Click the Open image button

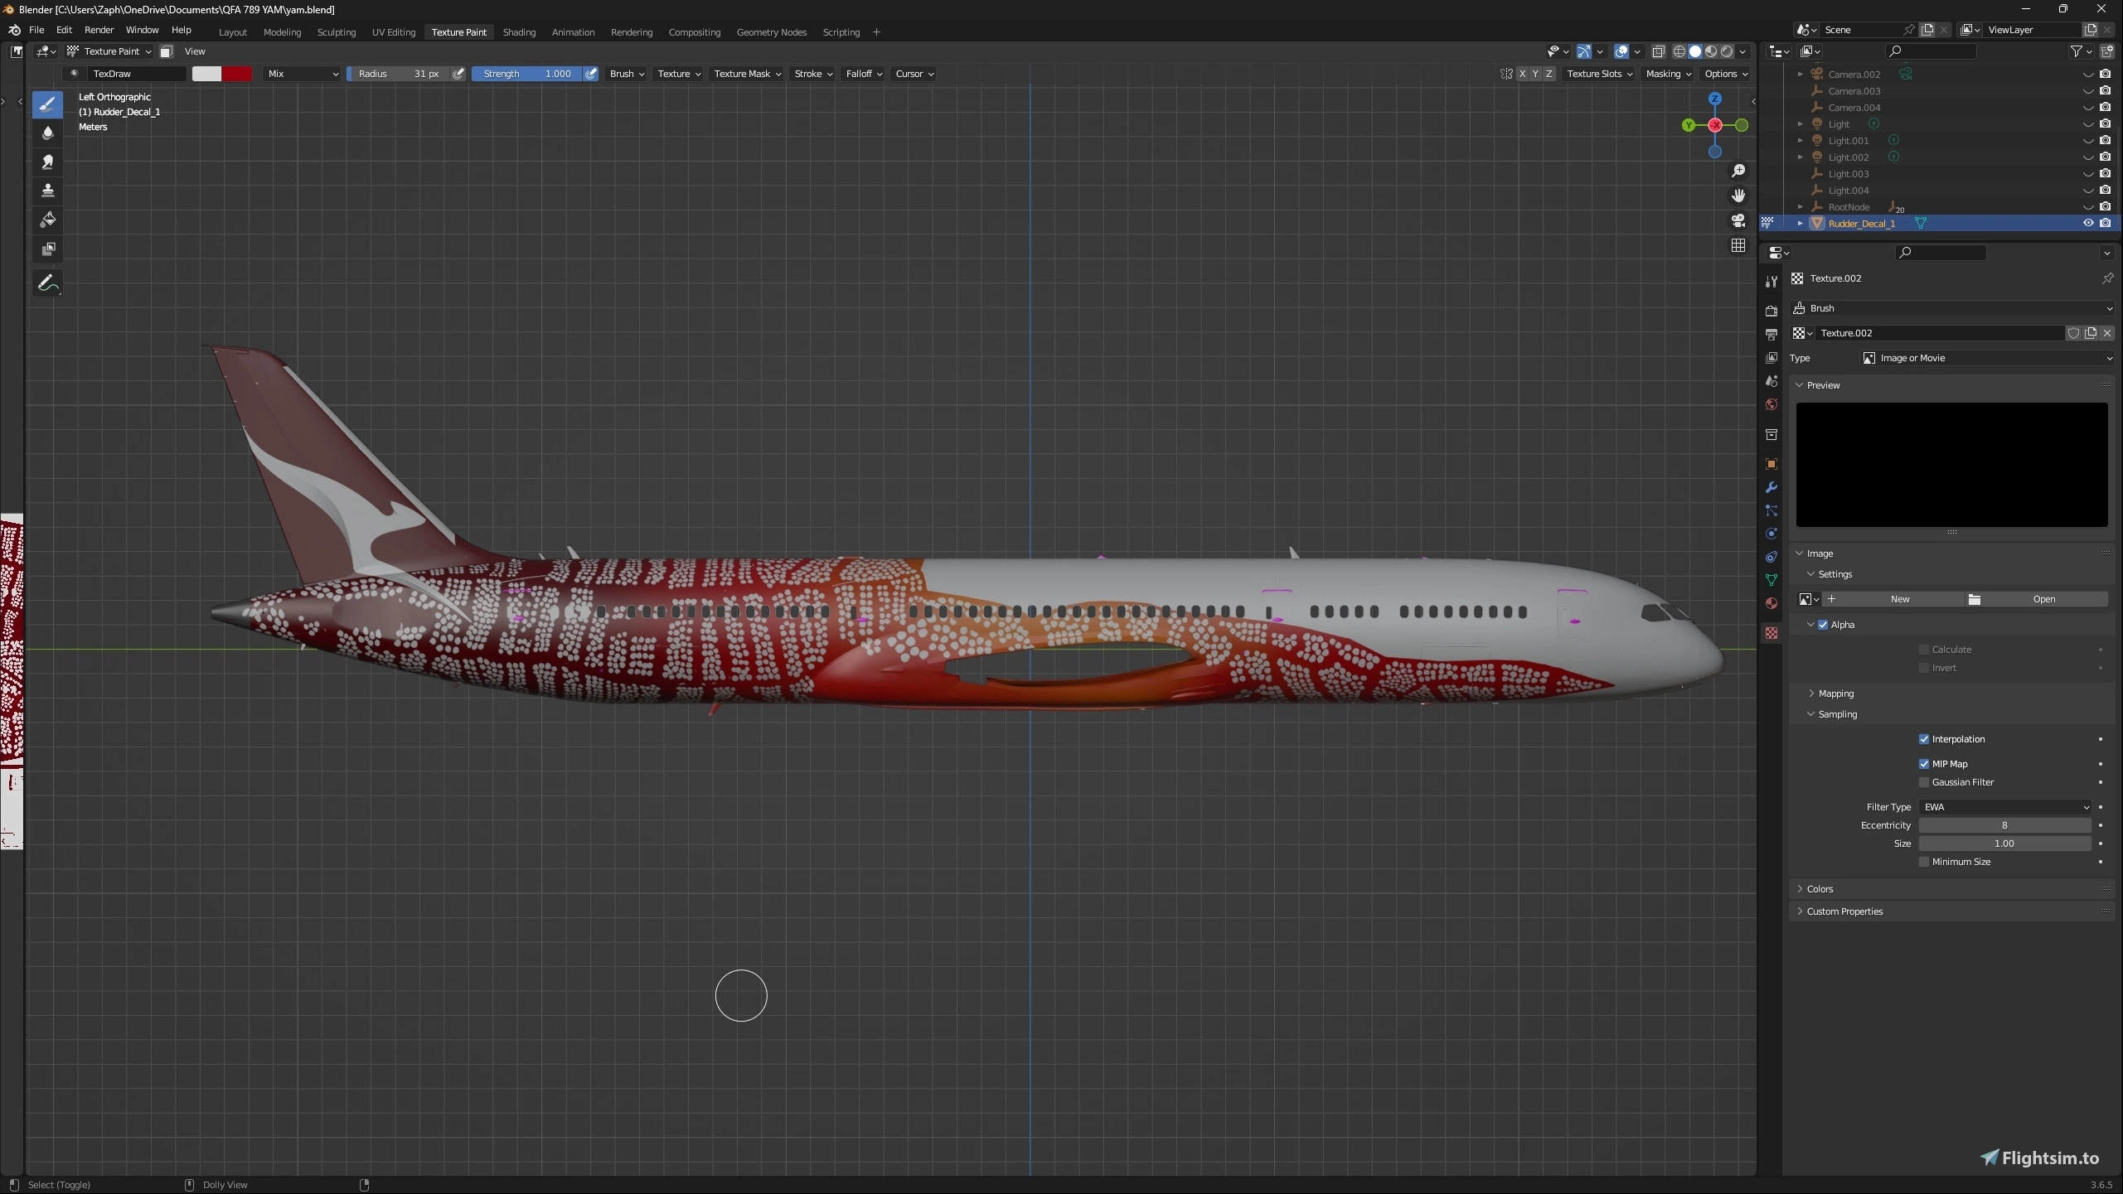[x=2037, y=599]
